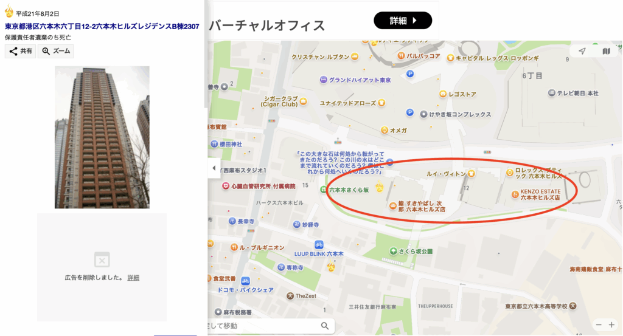623x336 pixels.
Task: Click the テレビ朝日 本社 map marker
Action: pyautogui.click(x=551, y=93)
